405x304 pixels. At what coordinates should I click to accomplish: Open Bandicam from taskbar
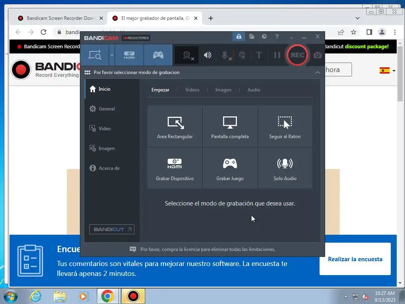(133, 296)
